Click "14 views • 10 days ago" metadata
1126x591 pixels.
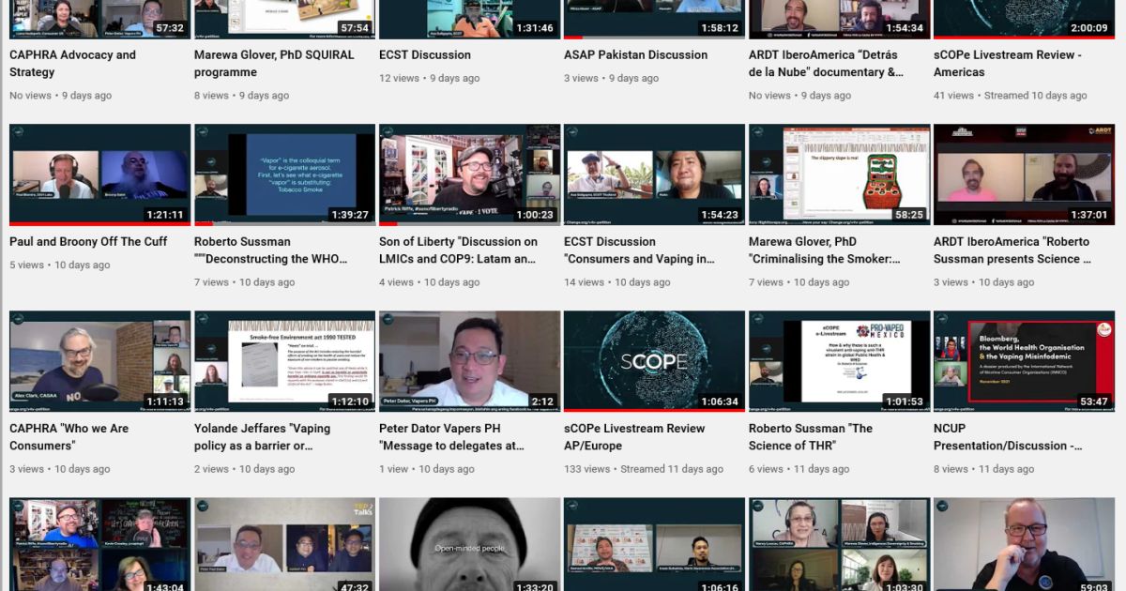pos(619,282)
